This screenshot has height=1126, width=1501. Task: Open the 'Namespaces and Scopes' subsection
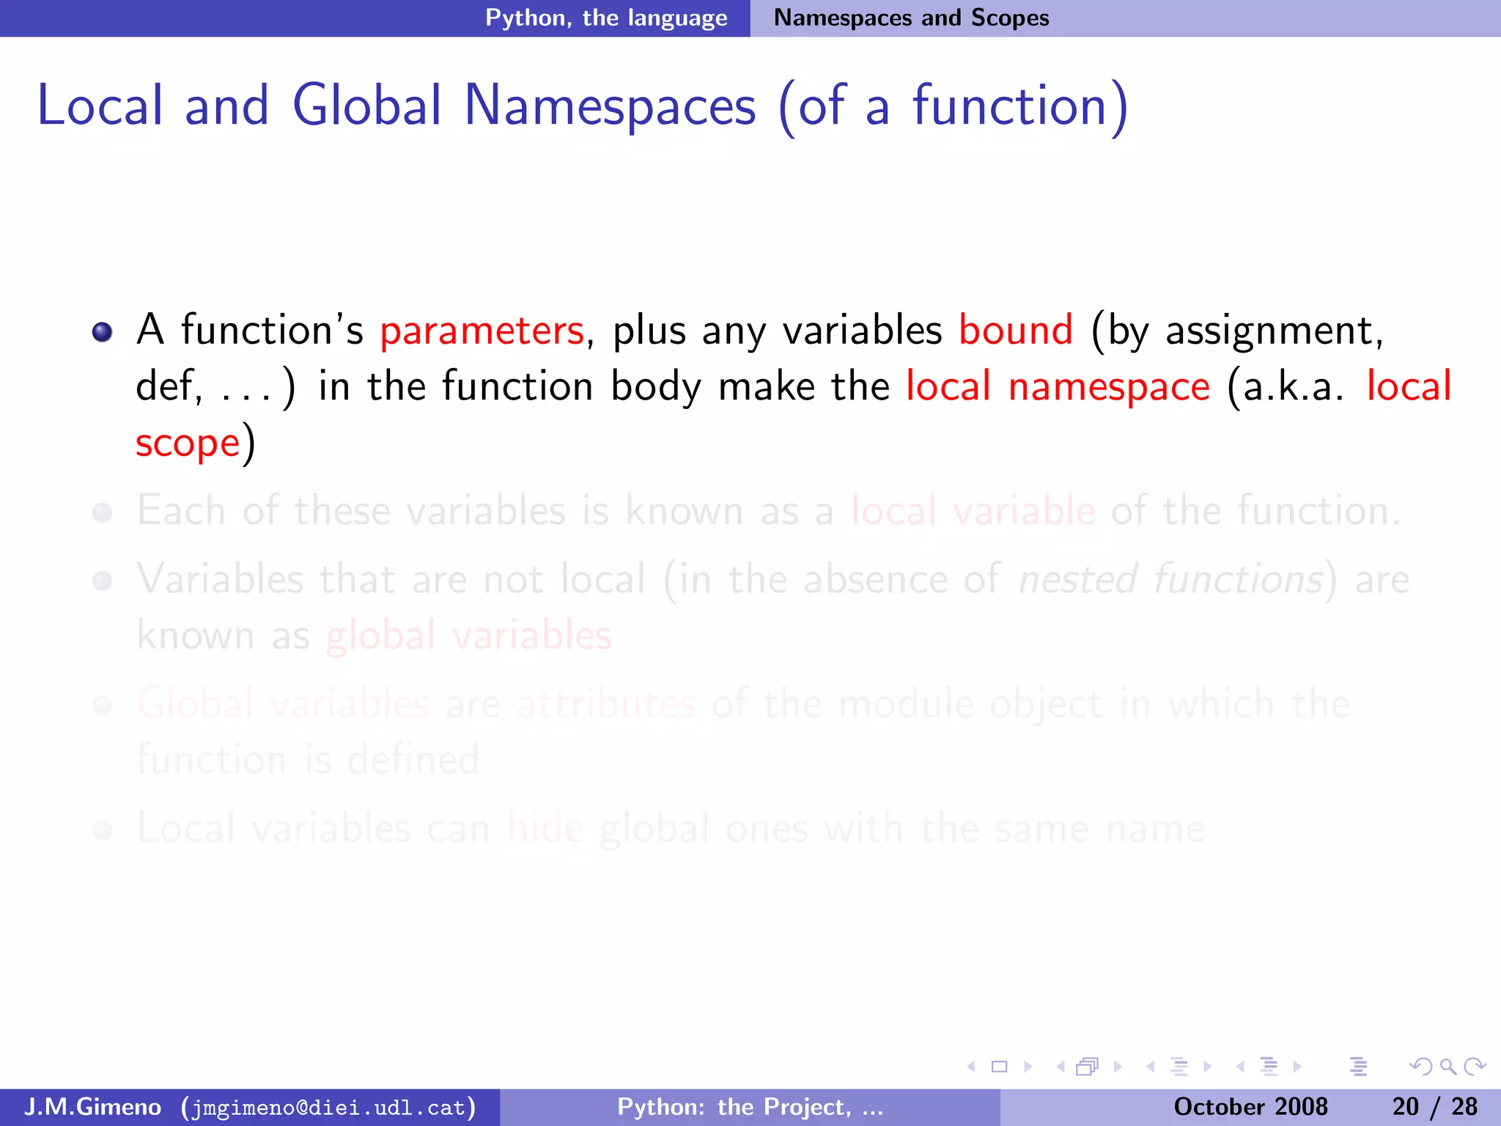pyautogui.click(x=911, y=18)
